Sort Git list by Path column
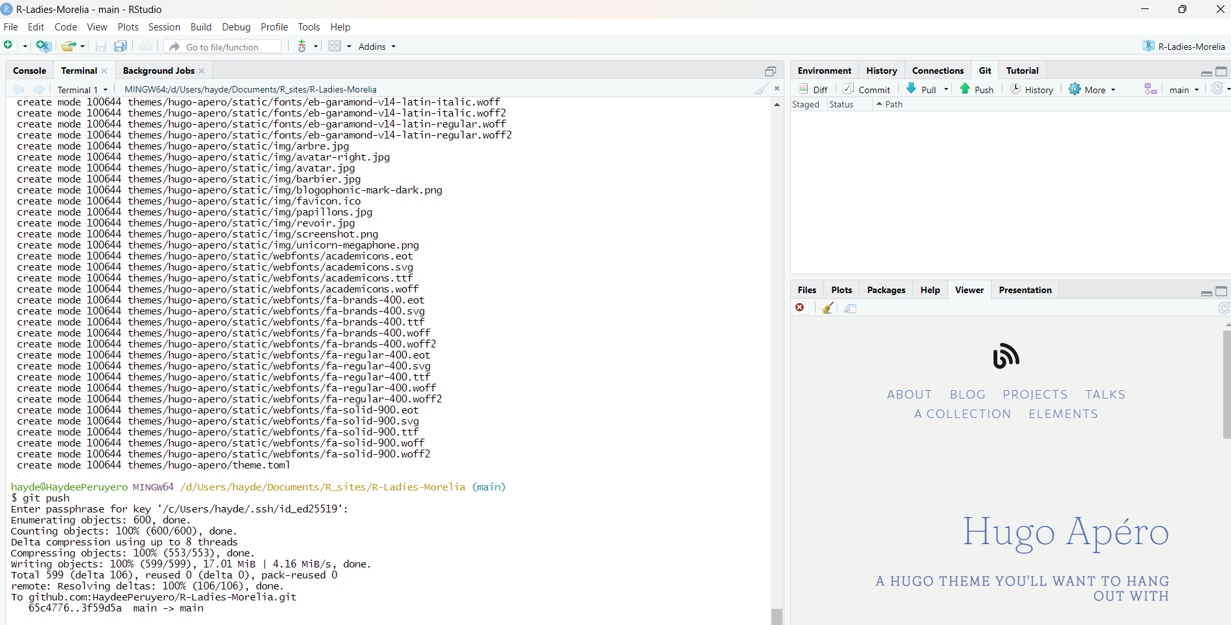Image resolution: width=1231 pixels, height=625 pixels. point(893,104)
